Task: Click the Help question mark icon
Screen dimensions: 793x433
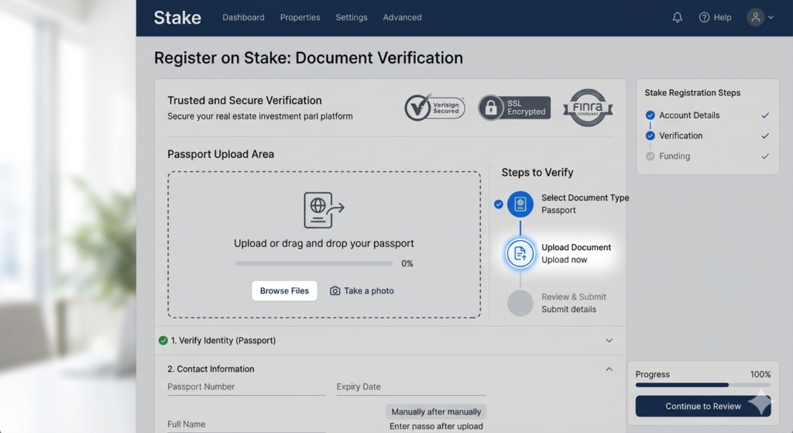Action: 704,17
